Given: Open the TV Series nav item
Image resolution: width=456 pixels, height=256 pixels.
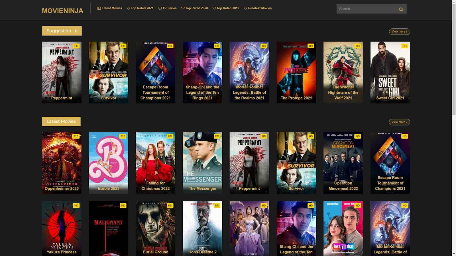Looking at the screenshot, I should pyautogui.click(x=167, y=8).
